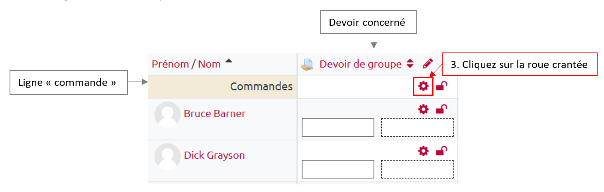604x192 pixels.
Task: Open the gear settings for Bruce Barner
Action: point(423,109)
